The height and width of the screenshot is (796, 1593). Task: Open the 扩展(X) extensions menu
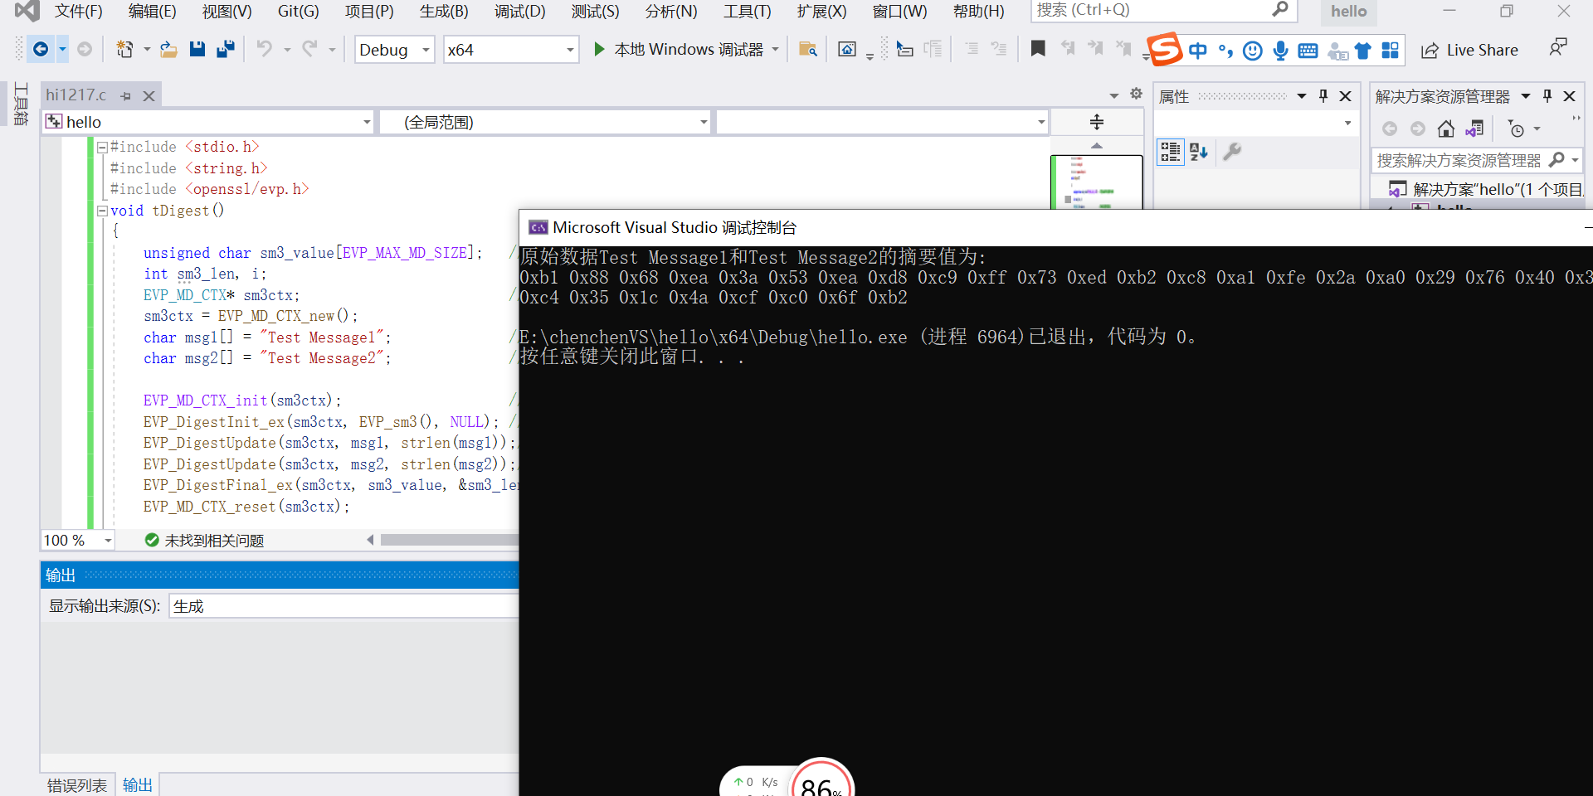click(821, 11)
